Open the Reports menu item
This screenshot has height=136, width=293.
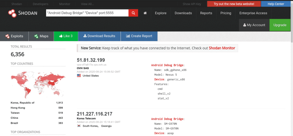point(206,13)
